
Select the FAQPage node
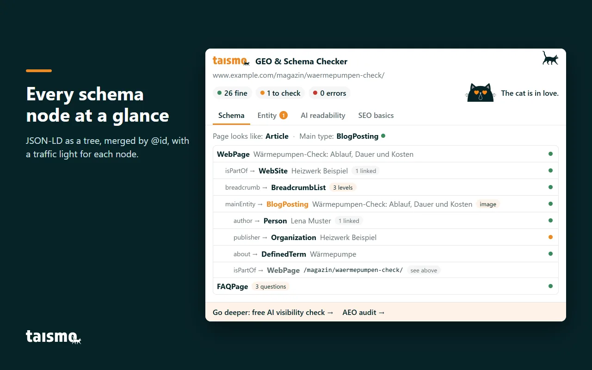point(386,286)
